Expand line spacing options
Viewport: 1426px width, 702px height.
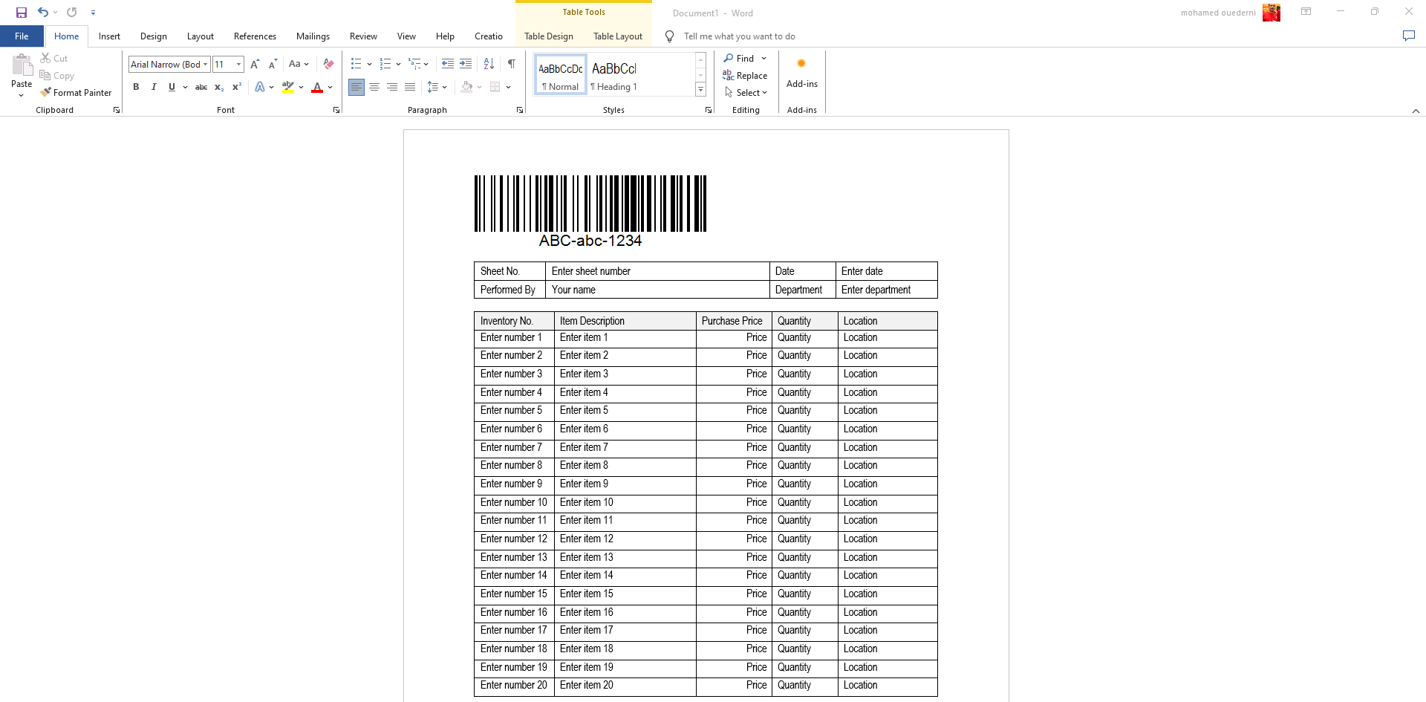[x=437, y=88]
